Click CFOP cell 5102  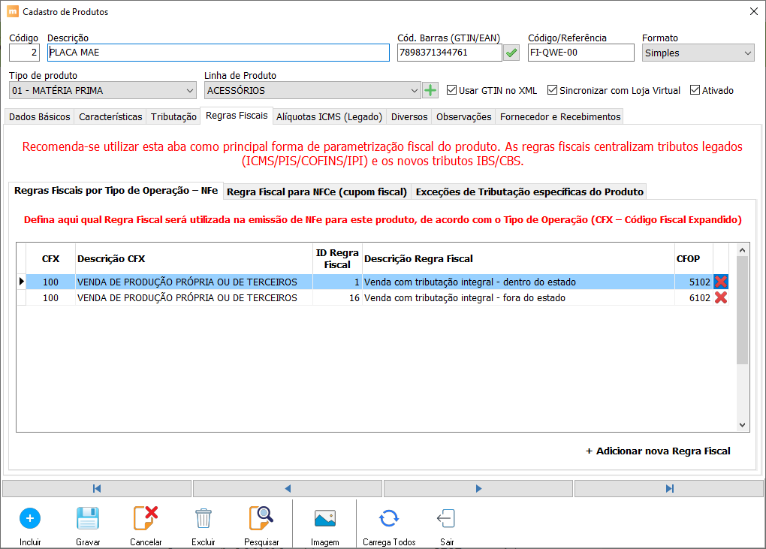coord(694,282)
